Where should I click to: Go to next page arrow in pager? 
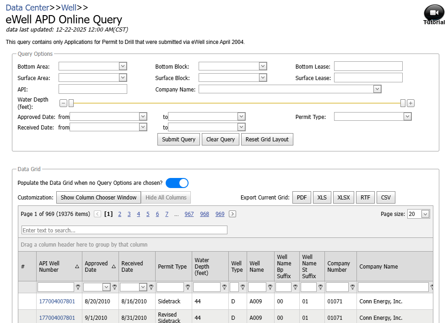tap(232, 214)
